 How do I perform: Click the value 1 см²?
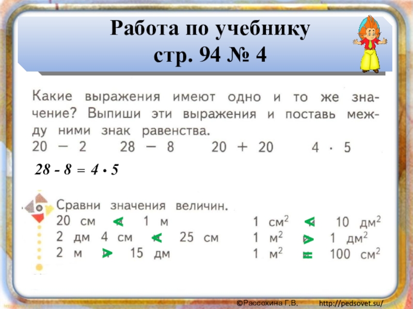(x=271, y=222)
